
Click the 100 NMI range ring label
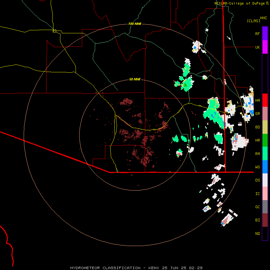[135, 24]
